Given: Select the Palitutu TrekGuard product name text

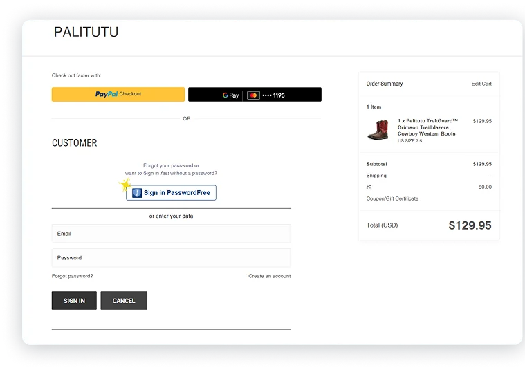Looking at the screenshot, I should point(427,127).
